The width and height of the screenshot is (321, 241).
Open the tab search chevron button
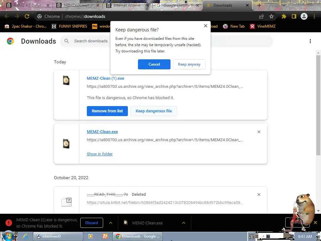pos(284,5)
